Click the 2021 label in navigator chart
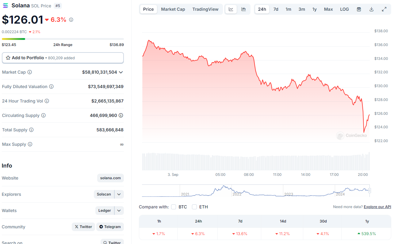 (185, 194)
